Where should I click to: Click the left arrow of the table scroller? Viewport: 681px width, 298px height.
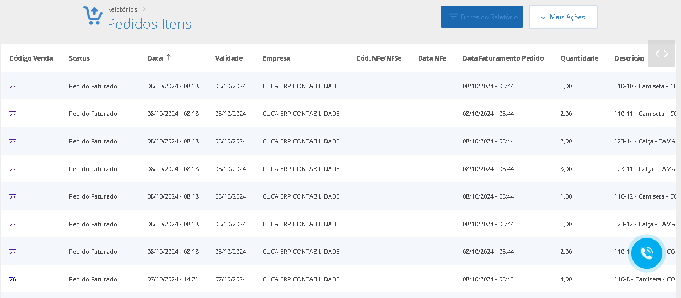(x=657, y=54)
